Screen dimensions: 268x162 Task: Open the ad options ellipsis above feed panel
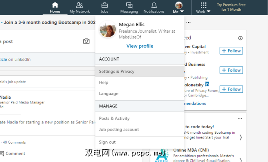pyautogui.click(x=188, y=22)
